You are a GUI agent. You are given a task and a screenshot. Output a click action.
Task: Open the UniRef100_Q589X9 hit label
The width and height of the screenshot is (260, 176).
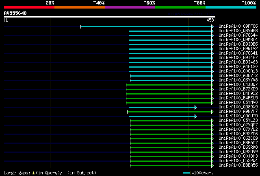238,107
